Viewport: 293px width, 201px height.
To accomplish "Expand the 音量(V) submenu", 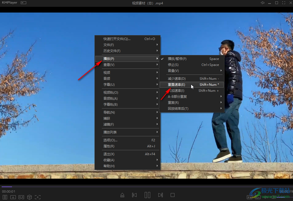I will [x=192, y=71].
